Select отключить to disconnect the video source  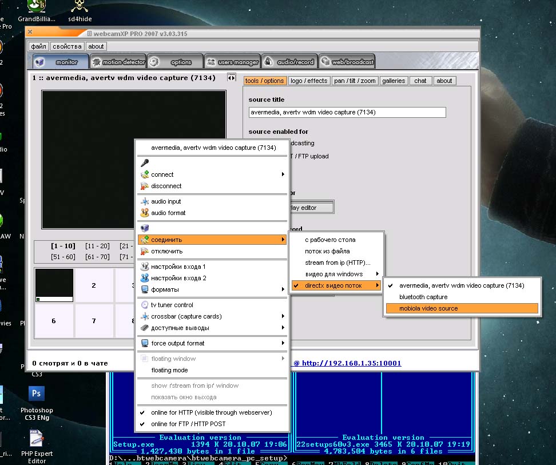click(x=212, y=251)
